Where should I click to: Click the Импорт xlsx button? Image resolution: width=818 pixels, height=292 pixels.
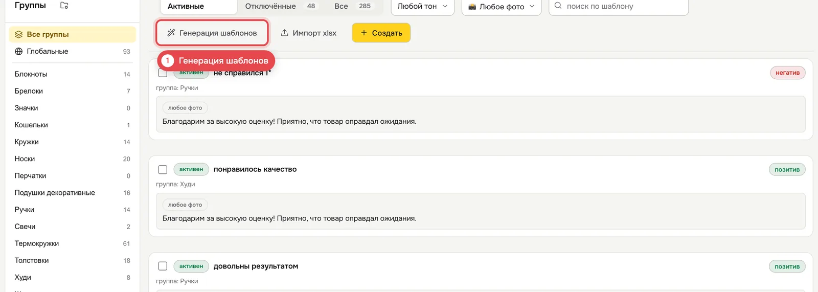pos(309,33)
